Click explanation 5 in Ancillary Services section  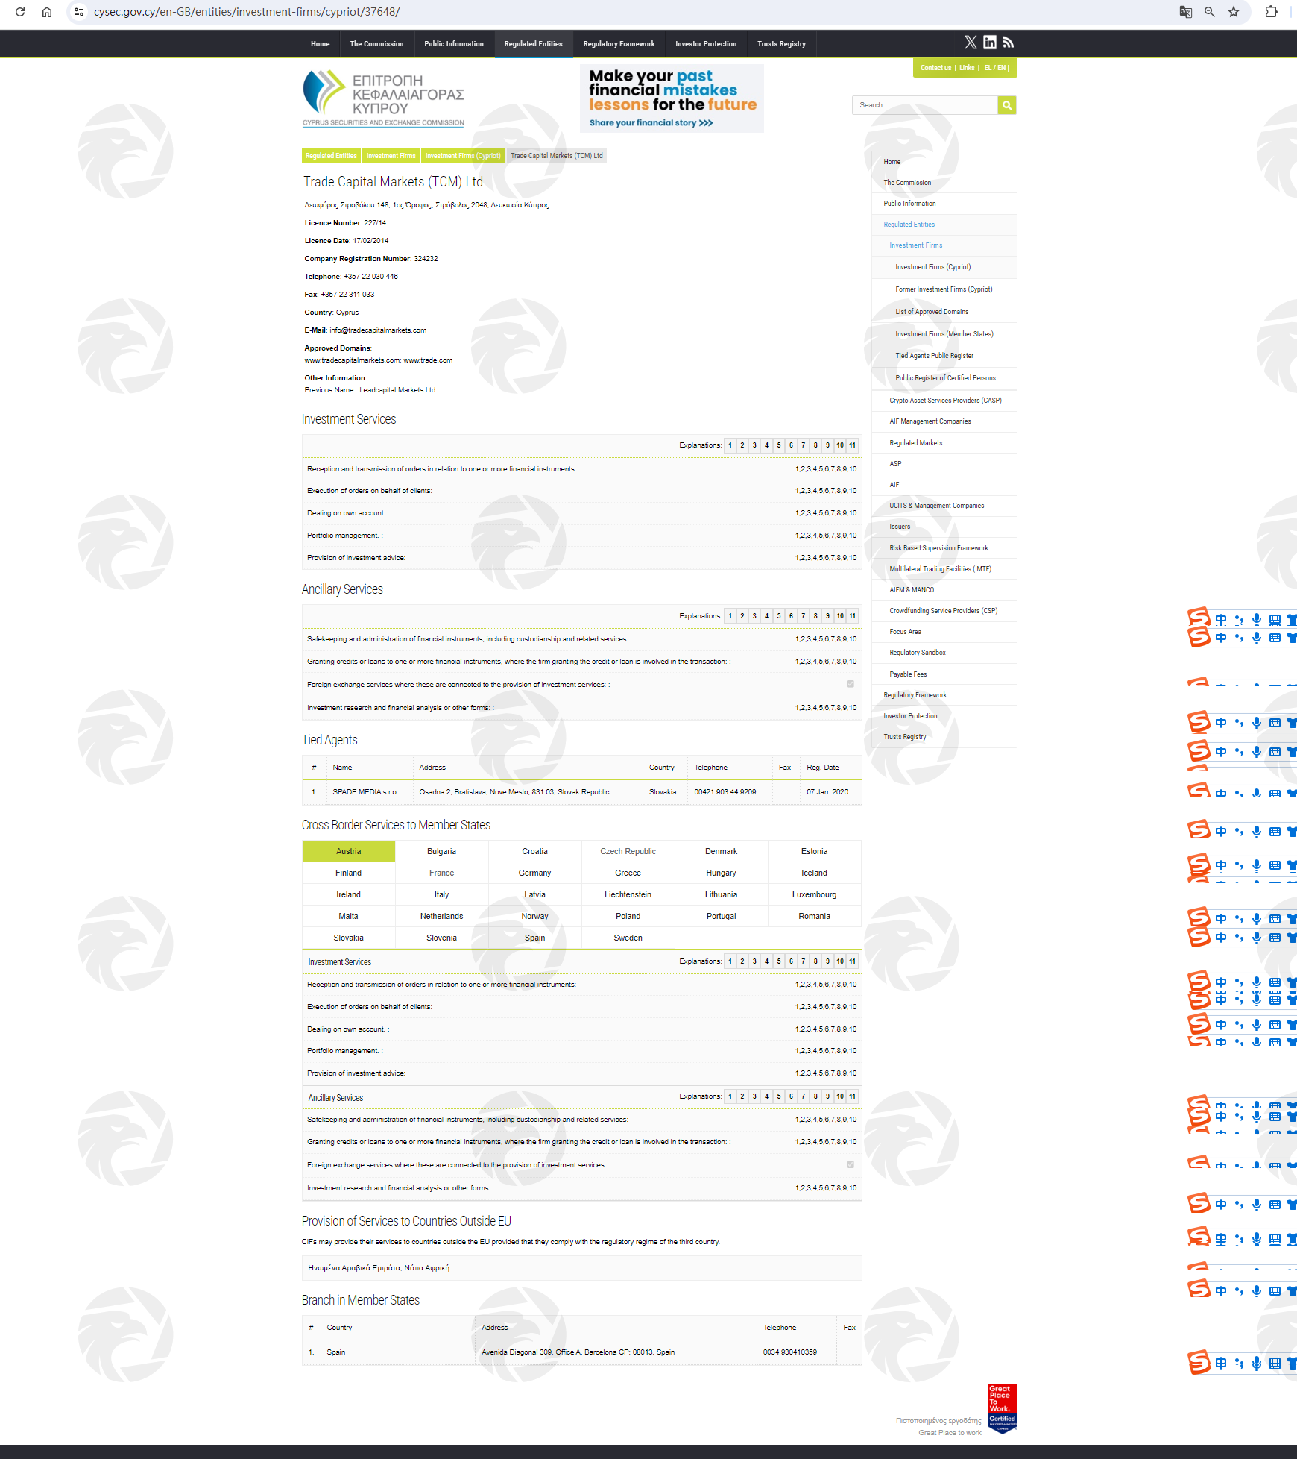click(779, 616)
